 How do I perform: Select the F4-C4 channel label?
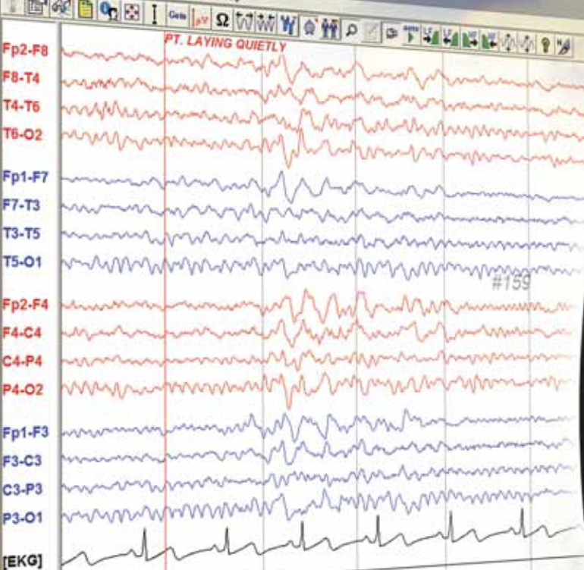click(x=22, y=333)
